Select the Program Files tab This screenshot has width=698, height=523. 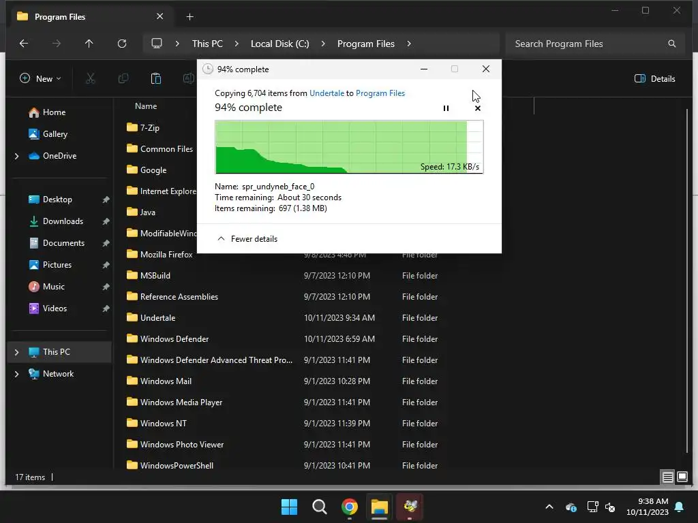[x=91, y=16]
